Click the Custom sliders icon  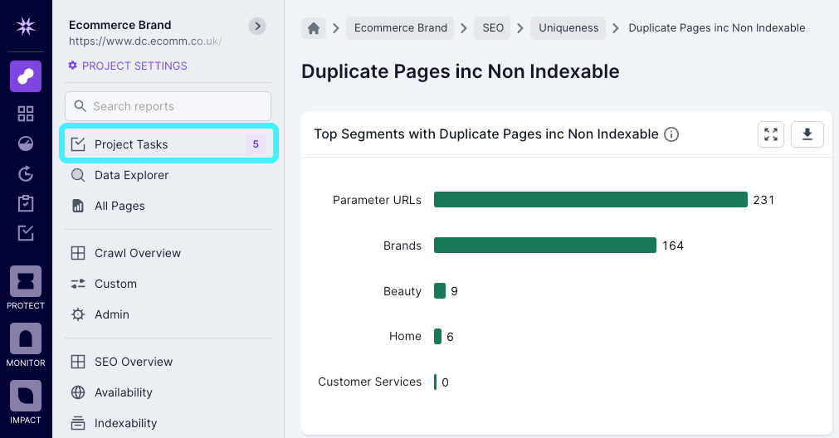coord(78,284)
